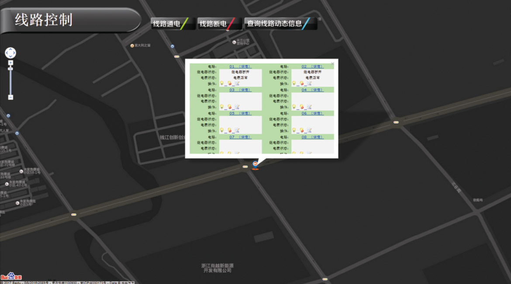This screenshot has height=284, width=511.
Task: Click the 线路通电 button
Action: (170, 24)
